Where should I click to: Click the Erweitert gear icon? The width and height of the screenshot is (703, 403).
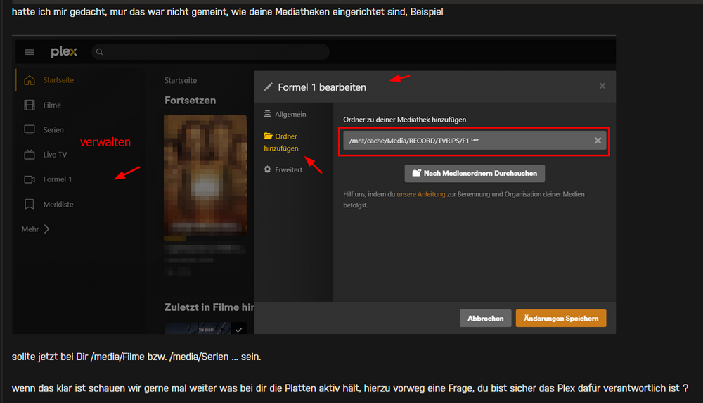(268, 169)
